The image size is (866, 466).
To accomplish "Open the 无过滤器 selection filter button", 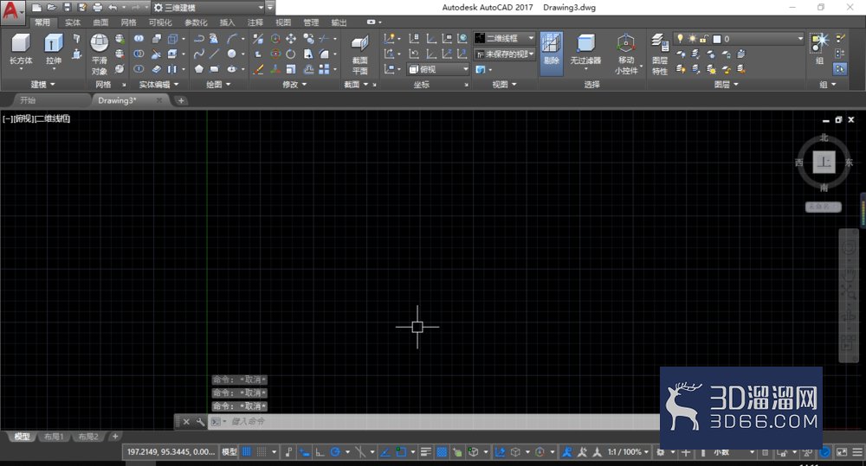I will point(585,49).
